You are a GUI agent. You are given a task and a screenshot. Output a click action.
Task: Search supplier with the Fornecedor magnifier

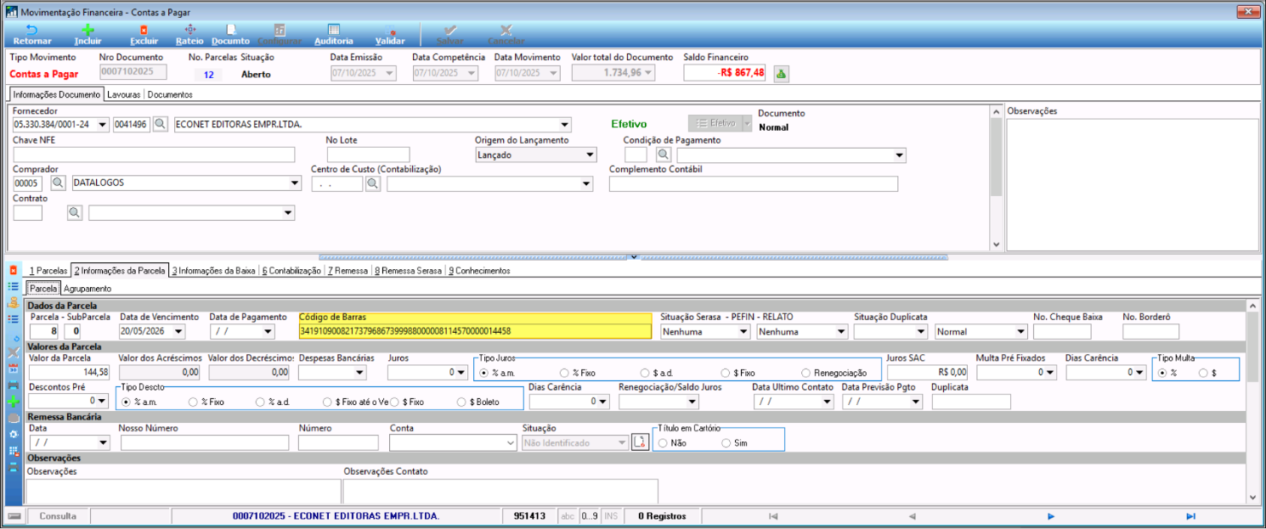click(x=161, y=124)
